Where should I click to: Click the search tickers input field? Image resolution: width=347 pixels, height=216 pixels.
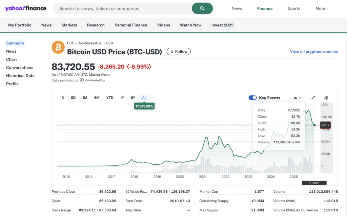coord(122,8)
